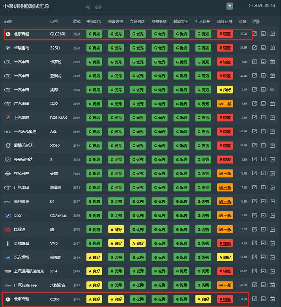Open the image icon for 卡罗拉 row
This screenshot has width=281, height=307.
pyautogui.click(x=263, y=62)
